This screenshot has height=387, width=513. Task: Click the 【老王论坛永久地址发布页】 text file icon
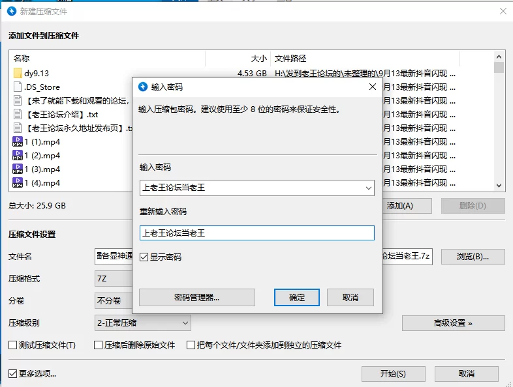(x=18, y=128)
